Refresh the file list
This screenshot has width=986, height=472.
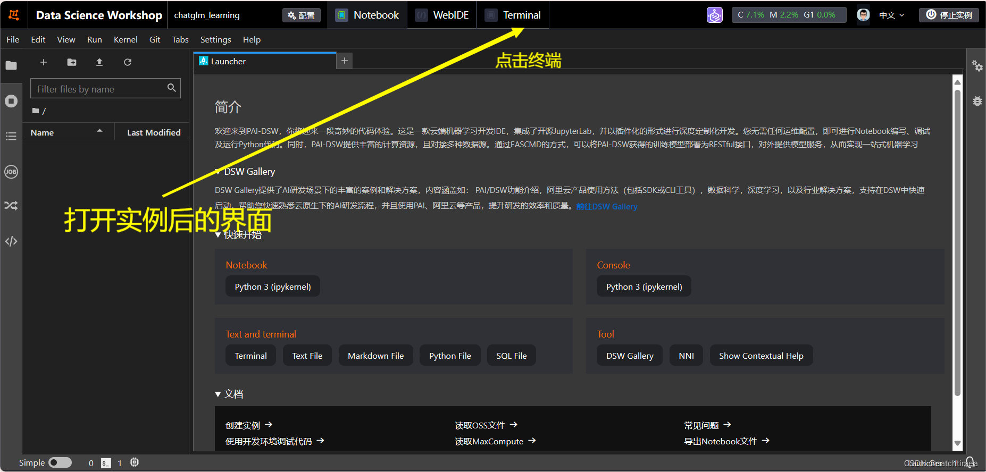pos(128,62)
